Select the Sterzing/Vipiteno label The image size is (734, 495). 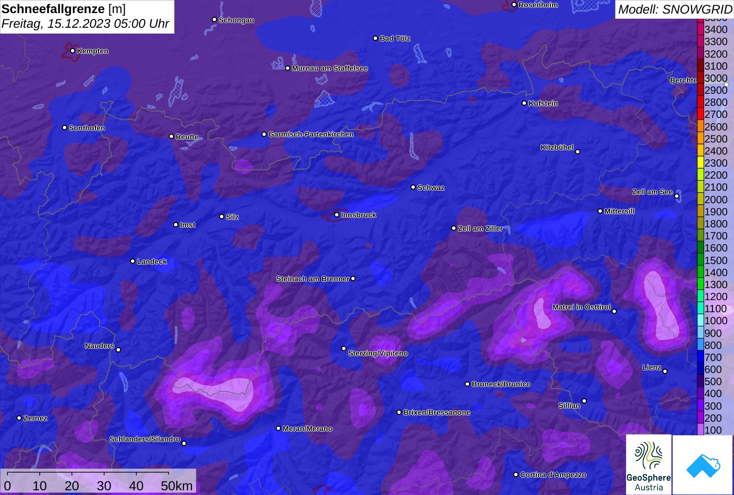378,354
